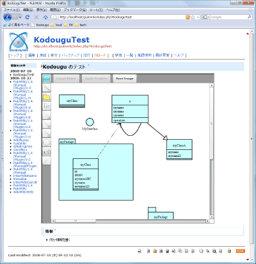256x264 pixels.
Task: Select standalone myClass box near Layout Helper
Action: [x=72, y=101]
